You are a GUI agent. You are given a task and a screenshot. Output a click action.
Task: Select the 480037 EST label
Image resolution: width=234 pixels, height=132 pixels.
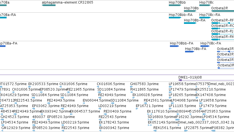coord(39,117)
